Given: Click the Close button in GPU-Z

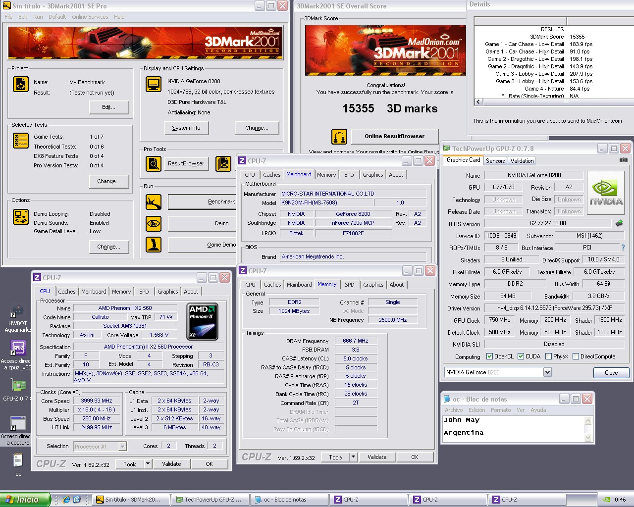Looking at the screenshot, I should (611, 373).
